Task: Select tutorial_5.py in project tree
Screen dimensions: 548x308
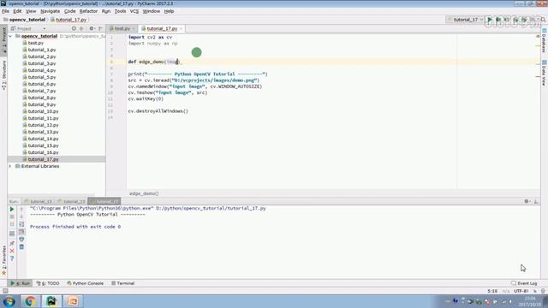Action: (x=42, y=77)
